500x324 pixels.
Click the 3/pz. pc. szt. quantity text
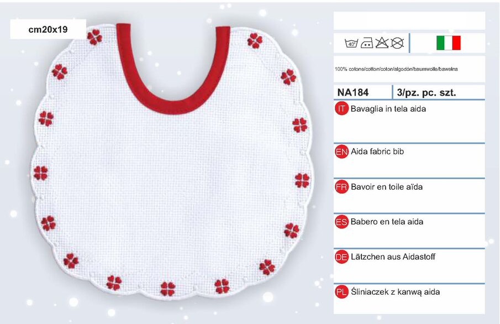tap(427, 93)
